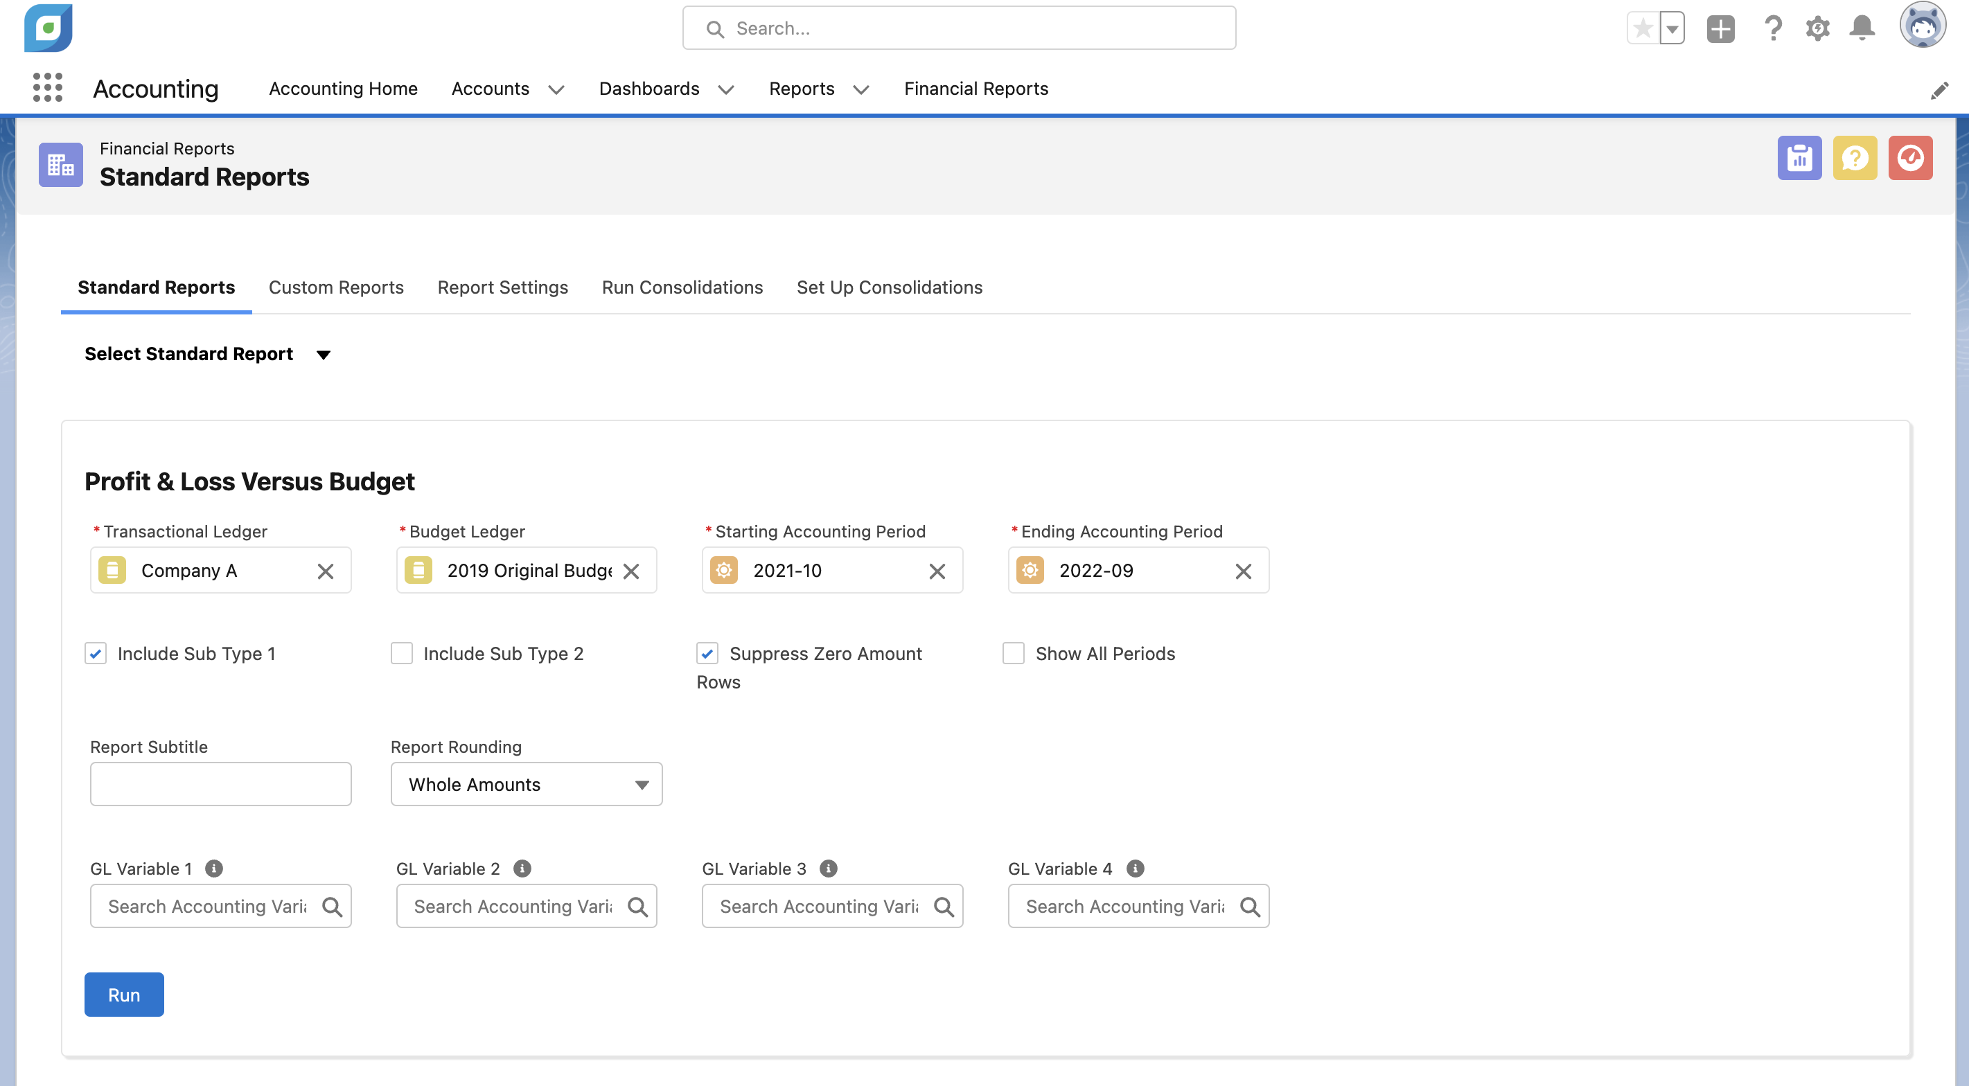Click the purple calculator report icon

tap(1799, 158)
